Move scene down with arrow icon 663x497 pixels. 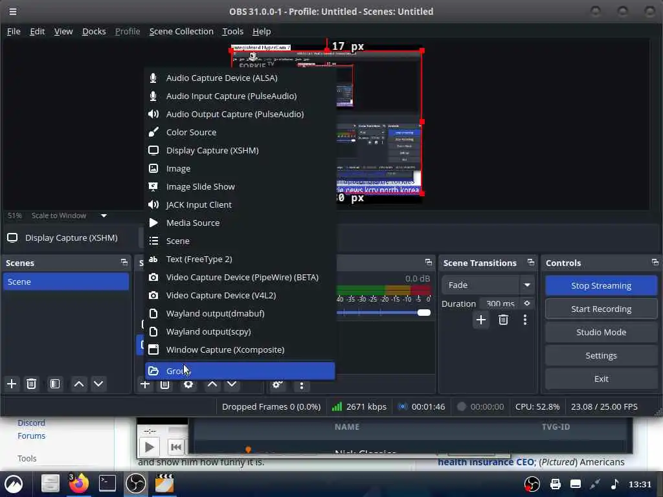tap(98, 384)
